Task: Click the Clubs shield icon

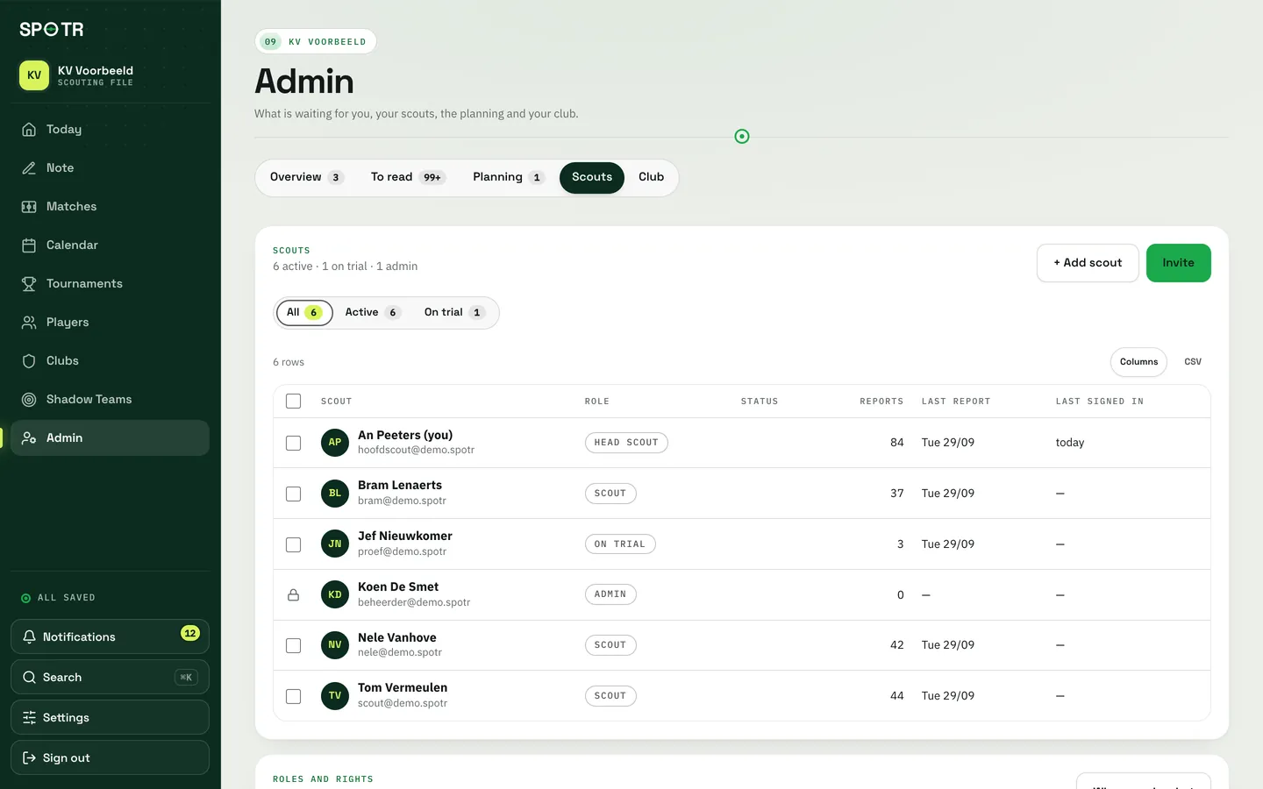Action: (29, 361)
